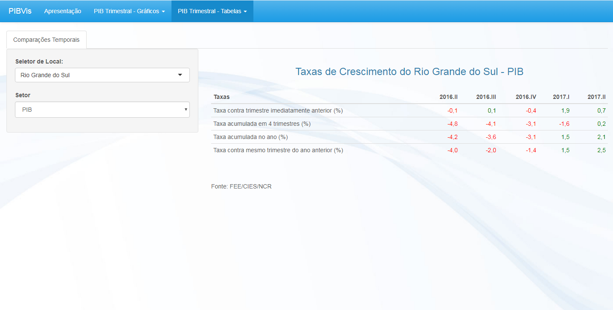The height and width of the screenshot is (310, 613).
Task: Open the Seletor de Local dropdown
Action: [102, 75]
